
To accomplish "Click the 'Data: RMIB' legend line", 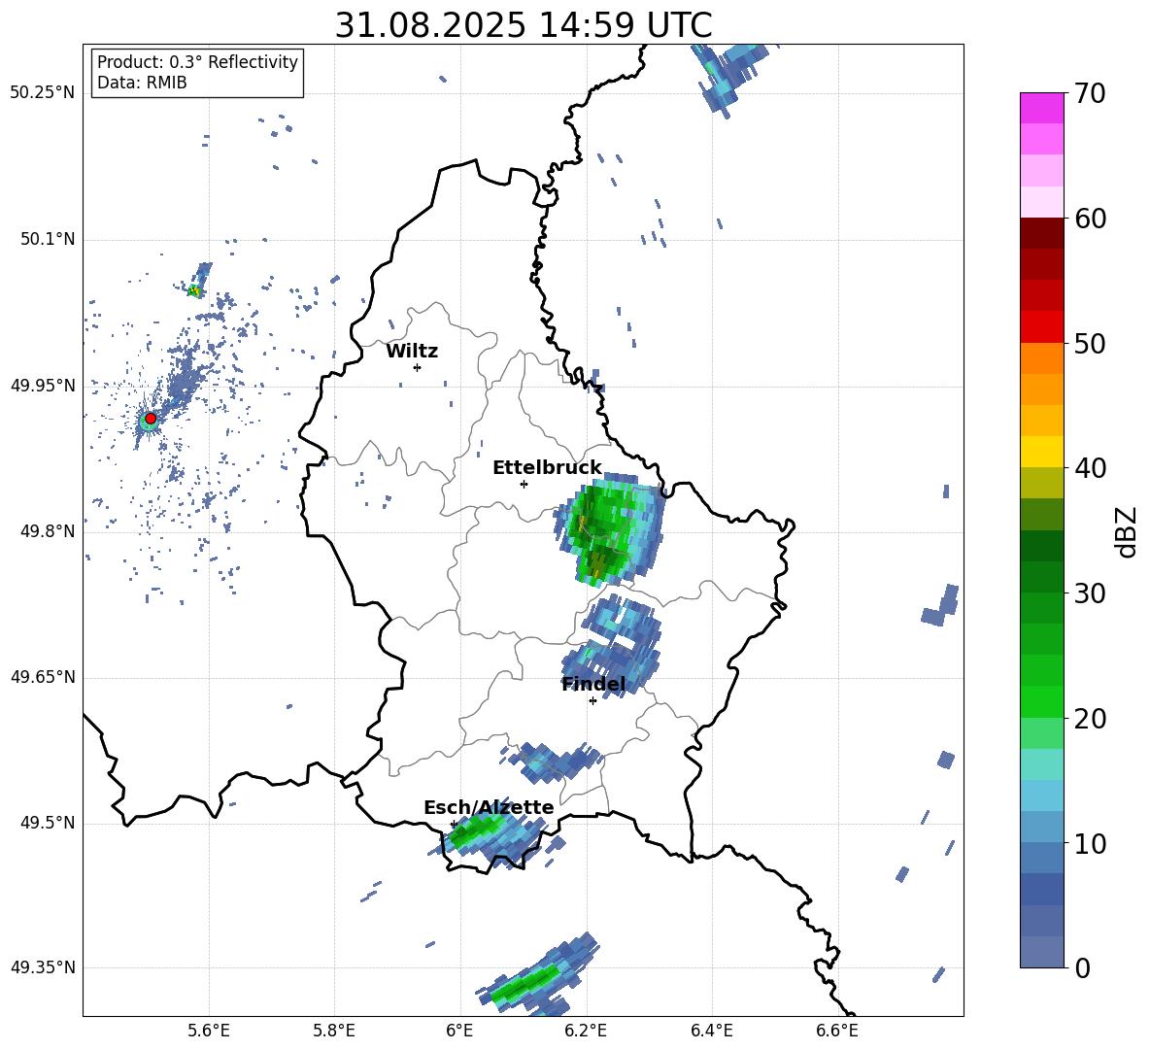I will coord(142,83).
